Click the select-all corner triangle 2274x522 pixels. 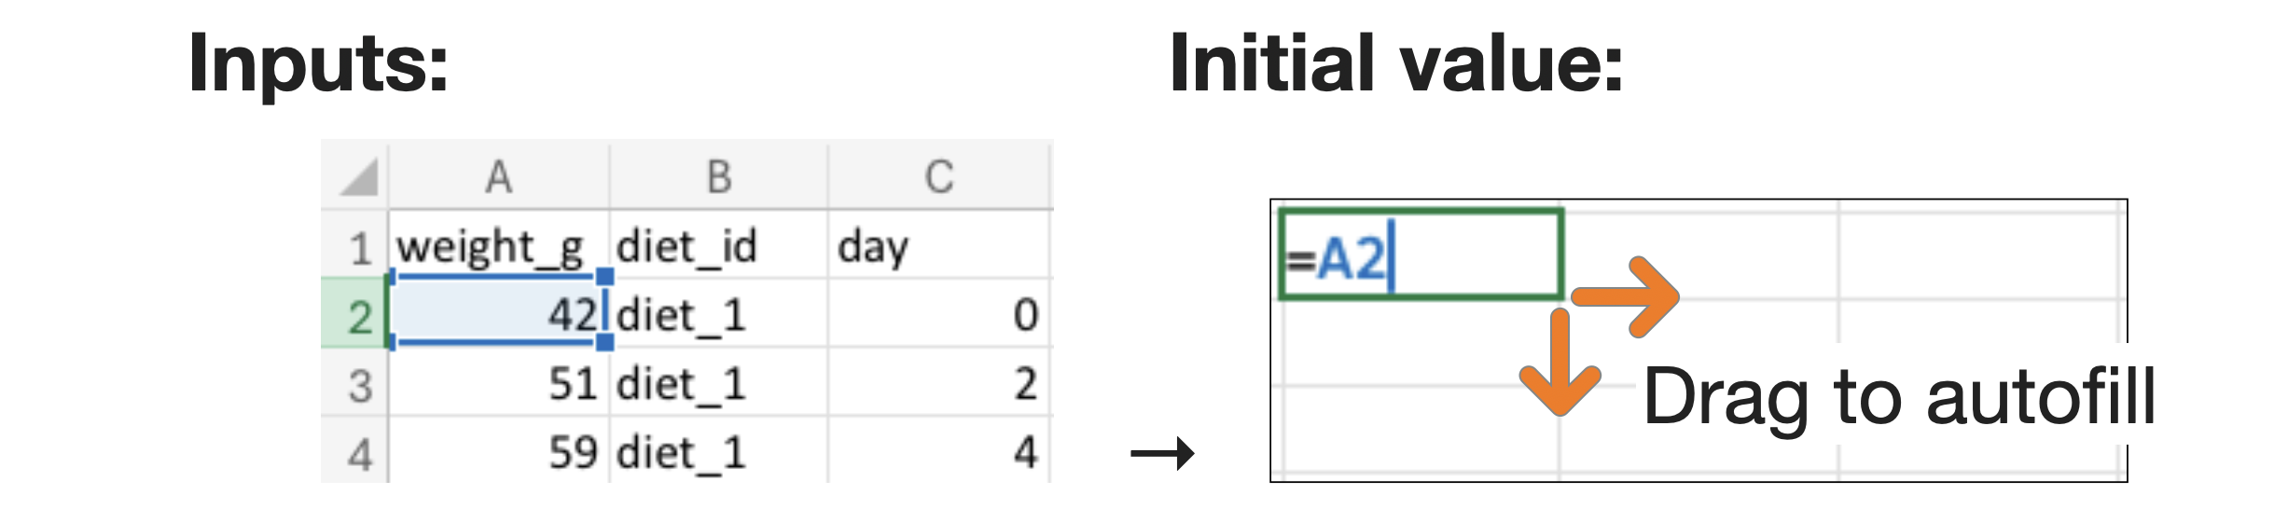pyautogui.click(x=359, y=177)
